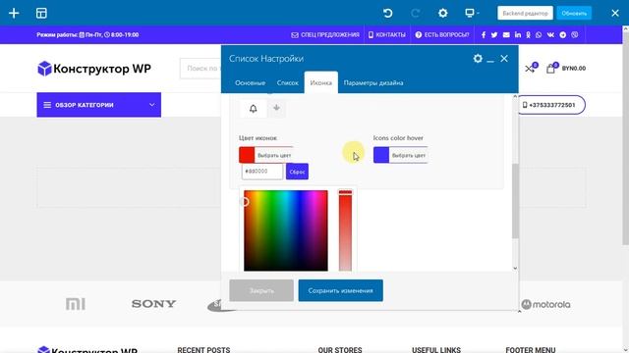Open the Facebook social icon
This screenshot has height=353, width=629.
click(484, 35)
